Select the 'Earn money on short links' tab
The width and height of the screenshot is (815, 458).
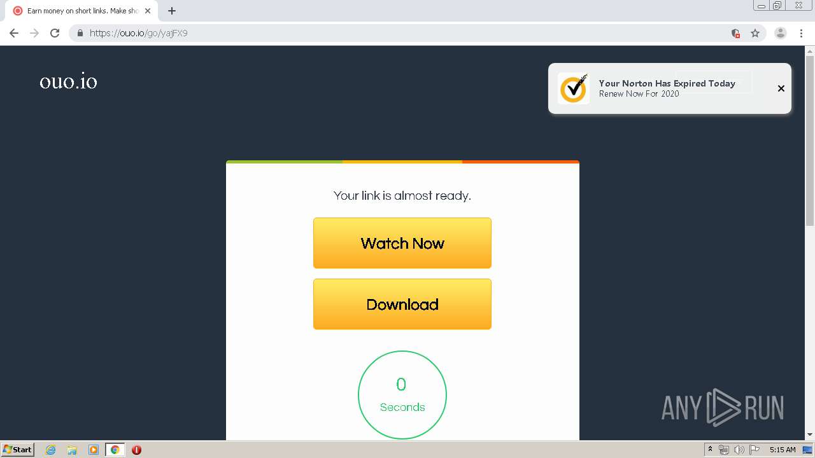[x=81, y=11]
